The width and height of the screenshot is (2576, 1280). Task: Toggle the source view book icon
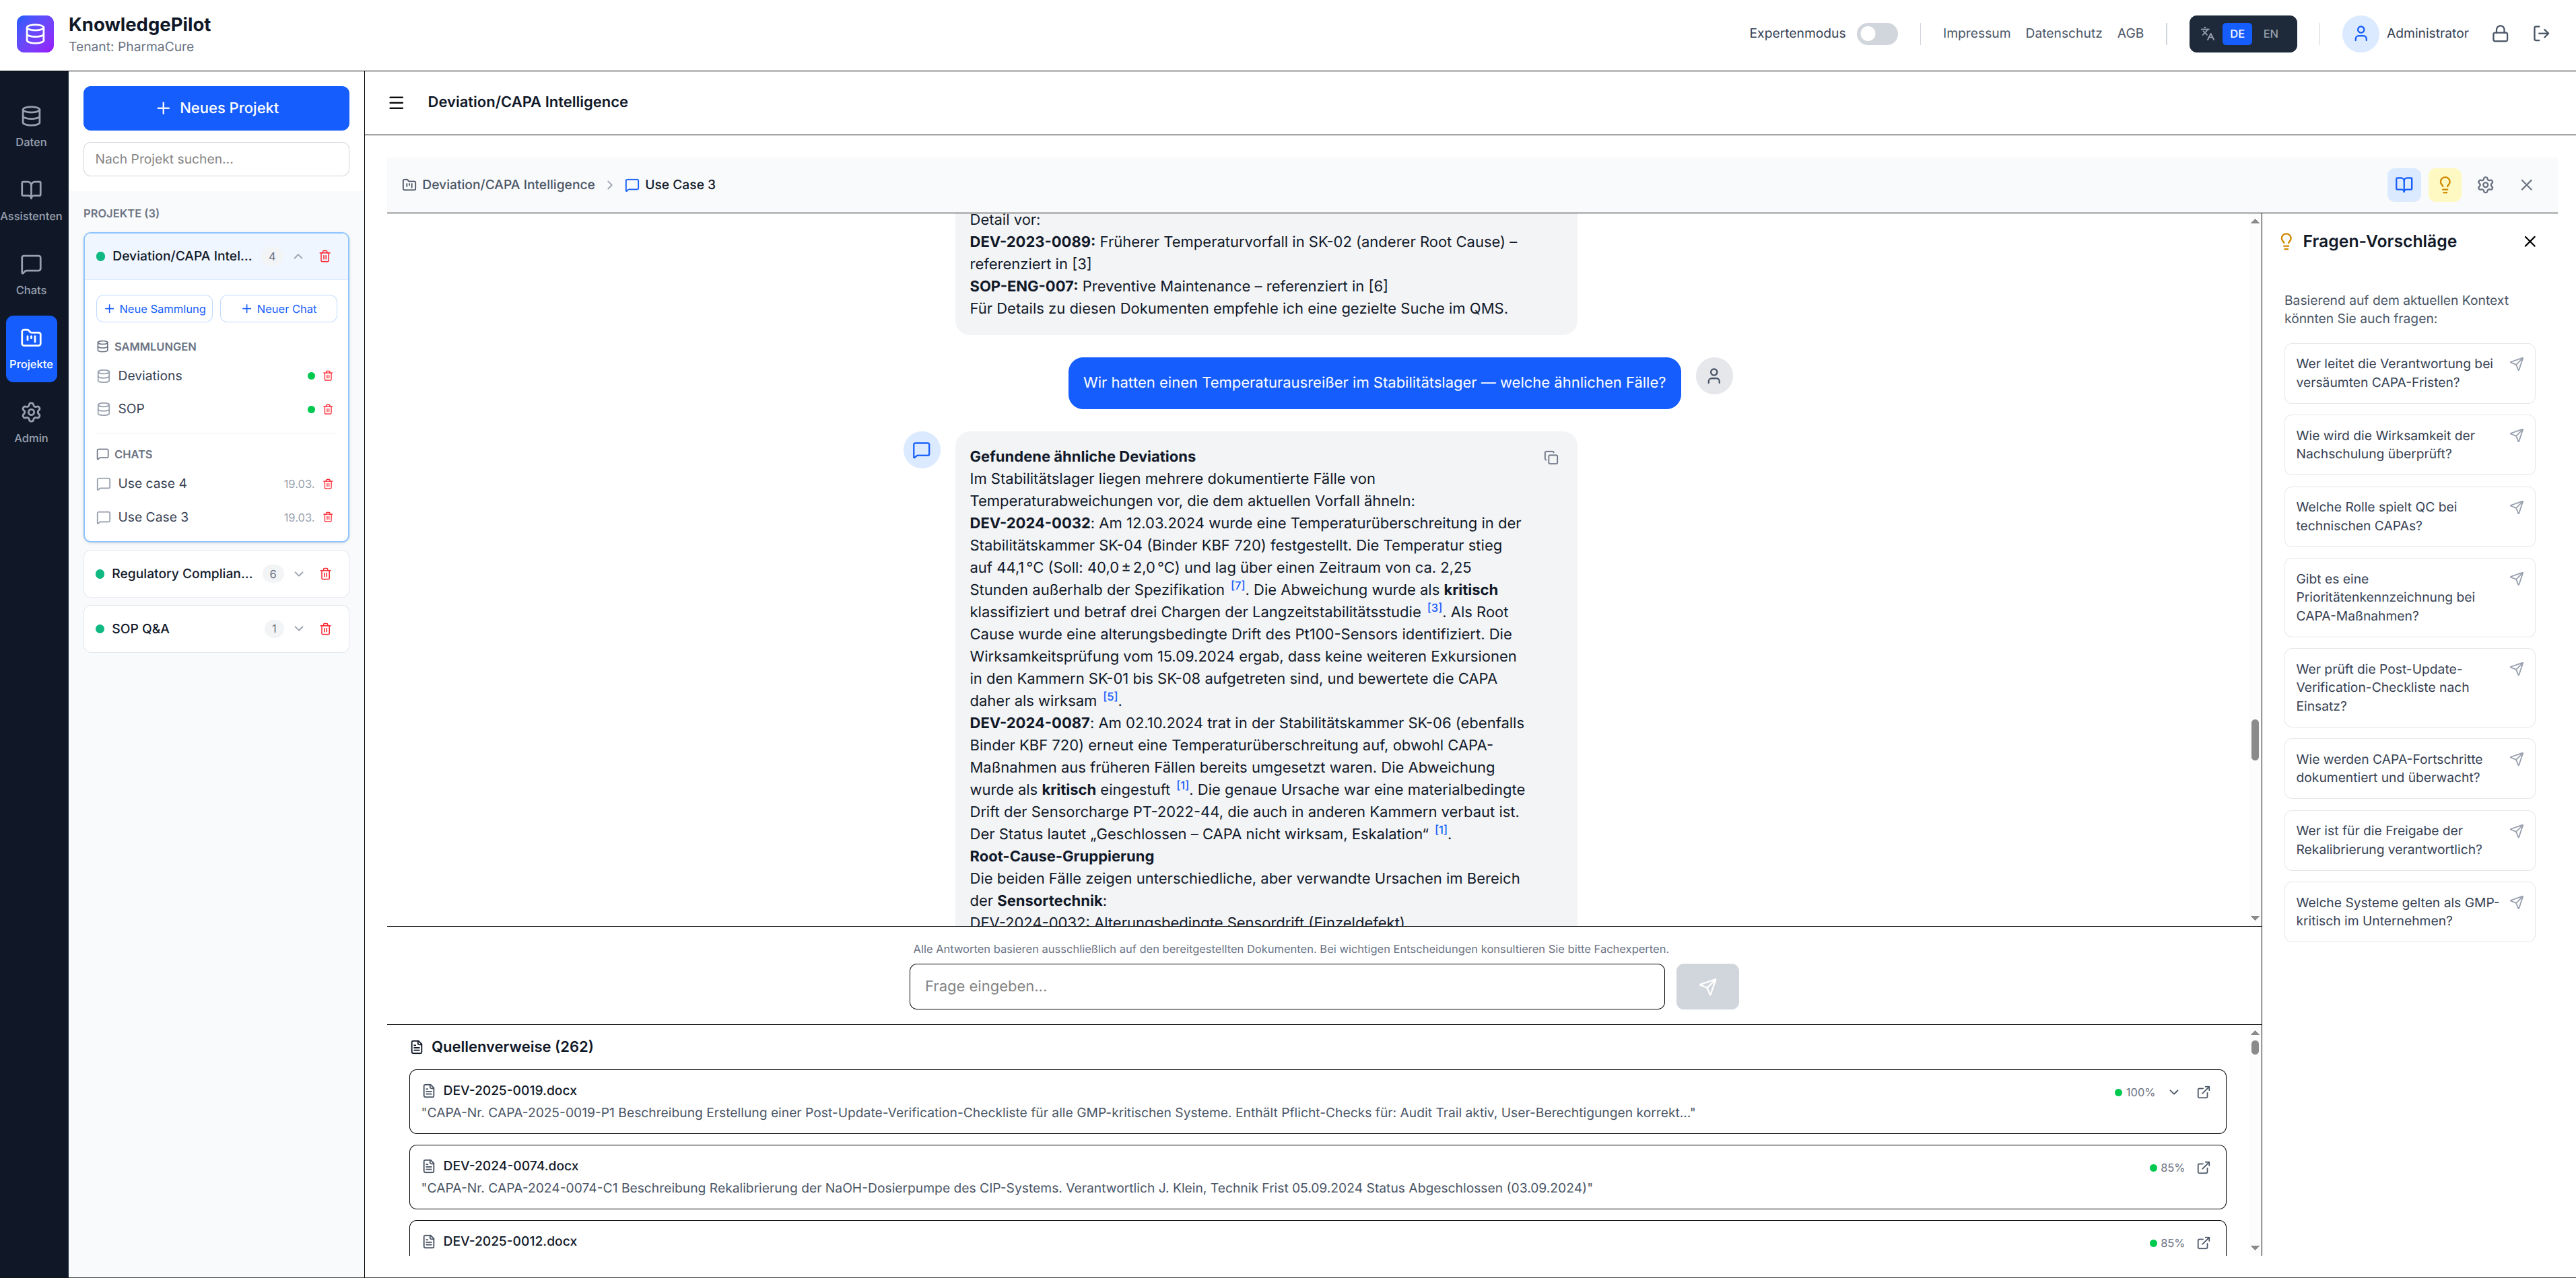(x=2404, y=185)
